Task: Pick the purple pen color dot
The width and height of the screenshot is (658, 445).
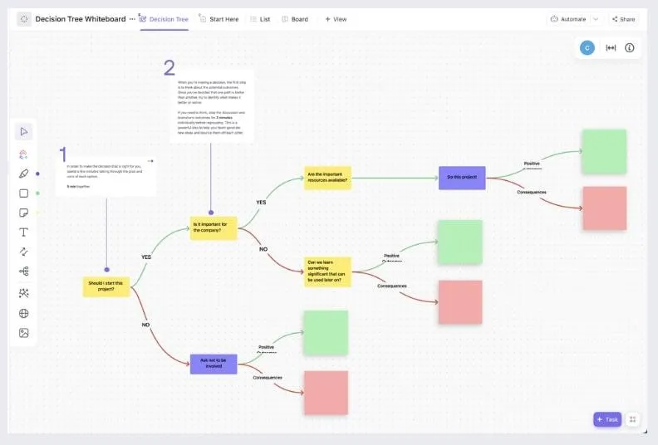Action: tap(37, 174)
